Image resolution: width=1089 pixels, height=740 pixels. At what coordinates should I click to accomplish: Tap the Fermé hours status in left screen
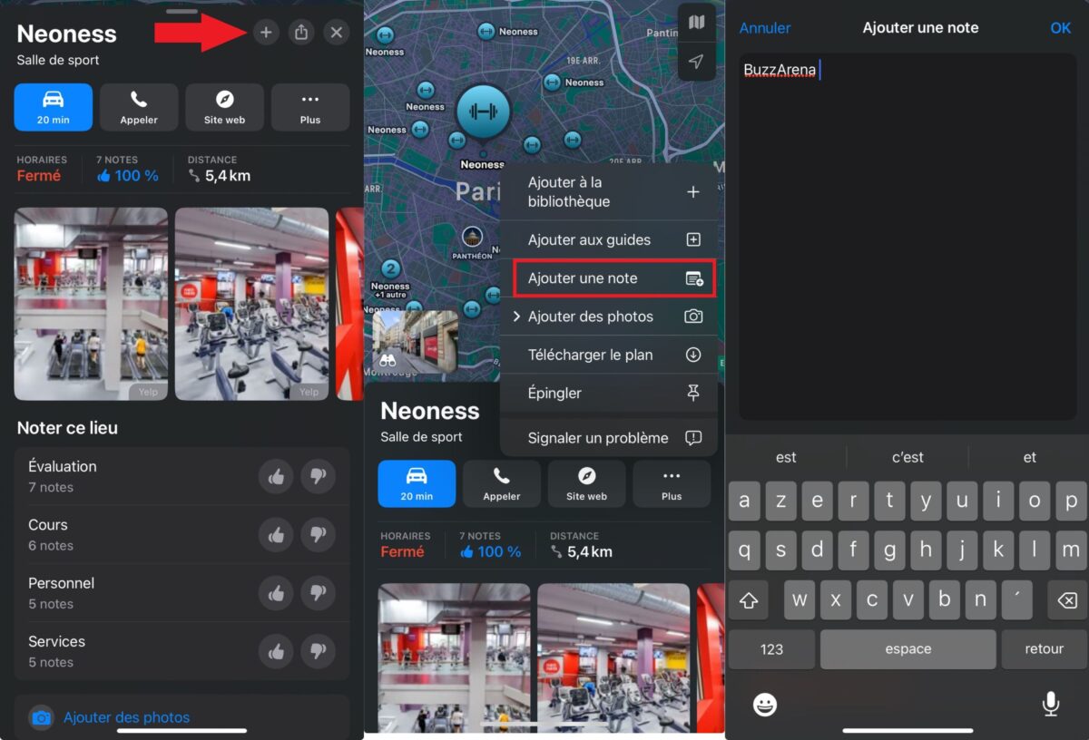[x=39, y=176]
